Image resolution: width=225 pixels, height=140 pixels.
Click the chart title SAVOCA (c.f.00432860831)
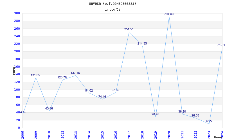[x=112, y=4]
